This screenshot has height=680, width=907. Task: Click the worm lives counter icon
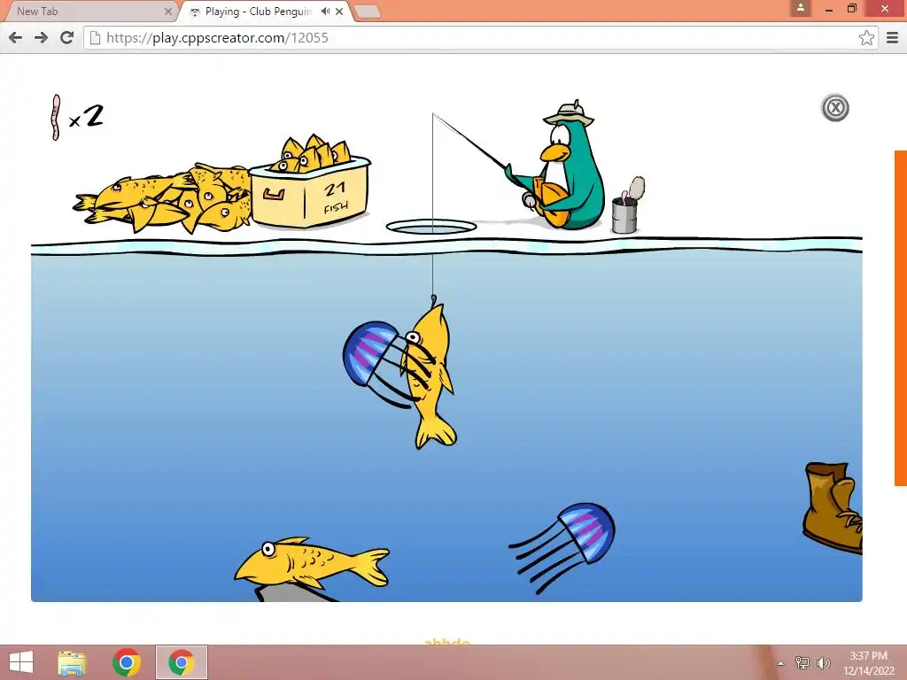click(56, 118)
